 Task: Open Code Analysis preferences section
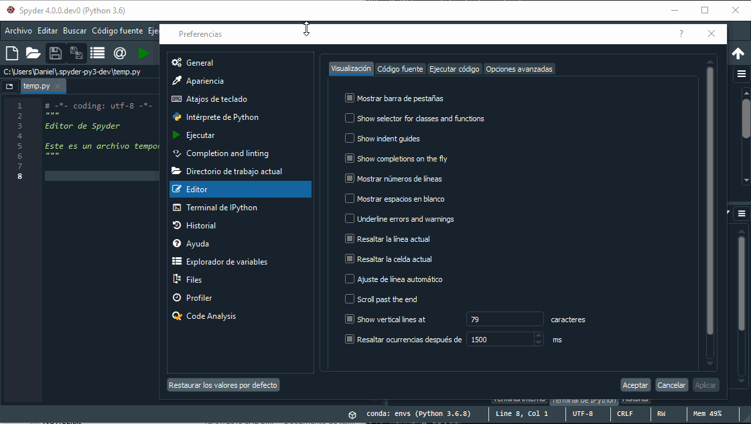pos(241,316)
